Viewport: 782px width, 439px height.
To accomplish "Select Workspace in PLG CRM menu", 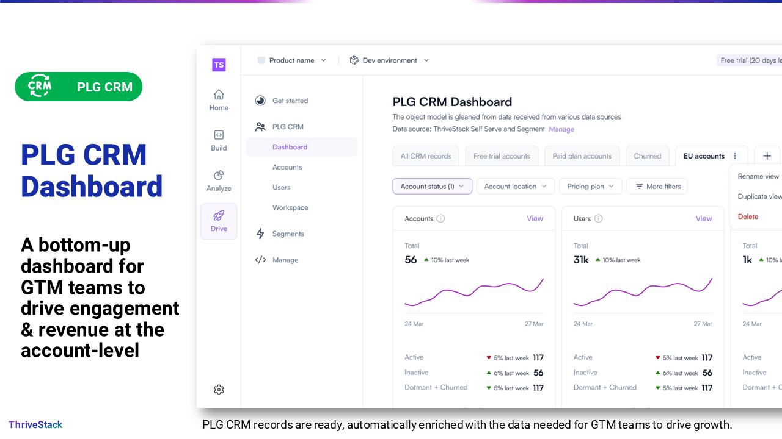I will [290, 207].
